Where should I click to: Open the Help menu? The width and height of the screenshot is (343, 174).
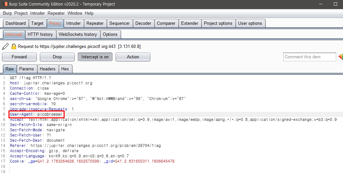(x=89, y=13)
